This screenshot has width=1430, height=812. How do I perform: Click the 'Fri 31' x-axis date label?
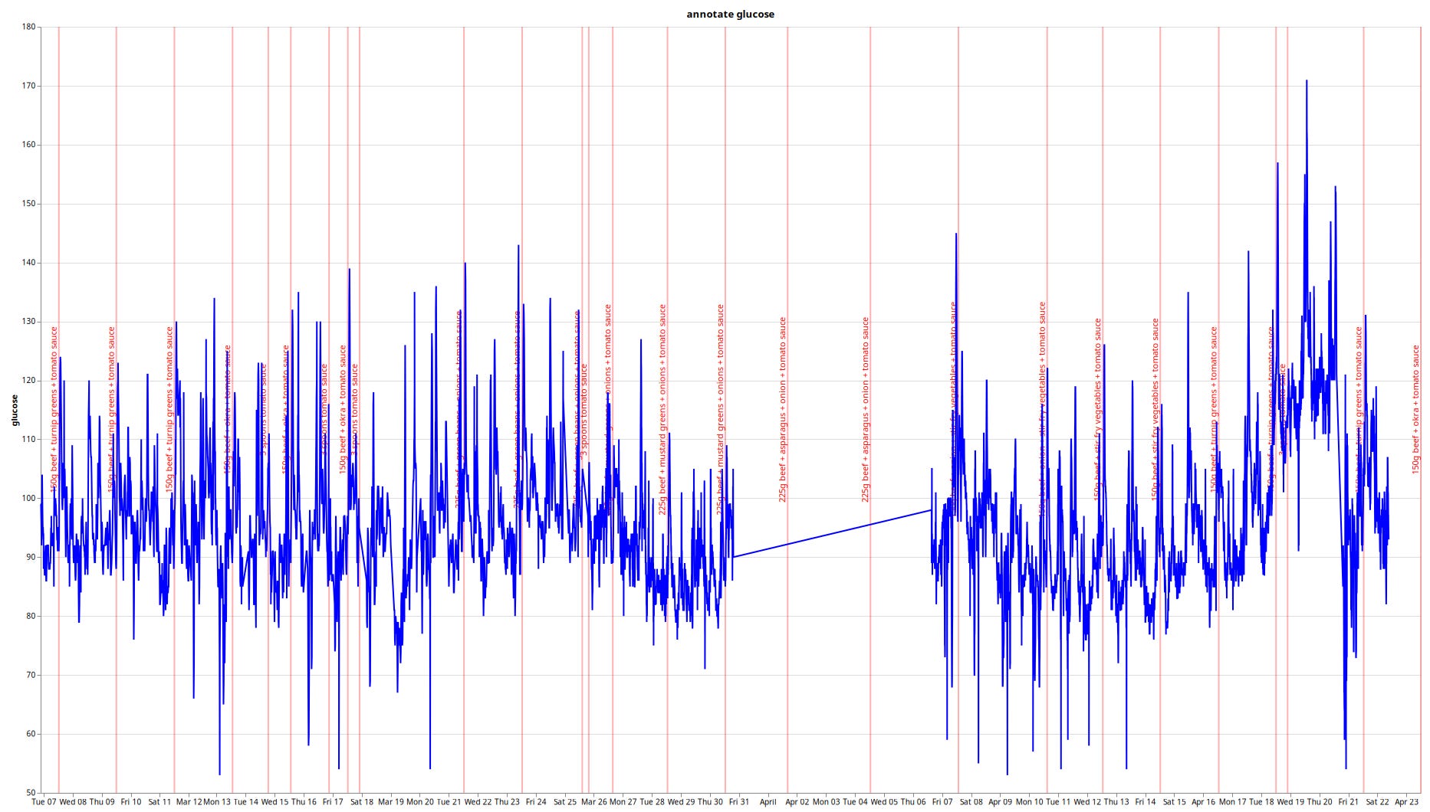click(739, 803)
